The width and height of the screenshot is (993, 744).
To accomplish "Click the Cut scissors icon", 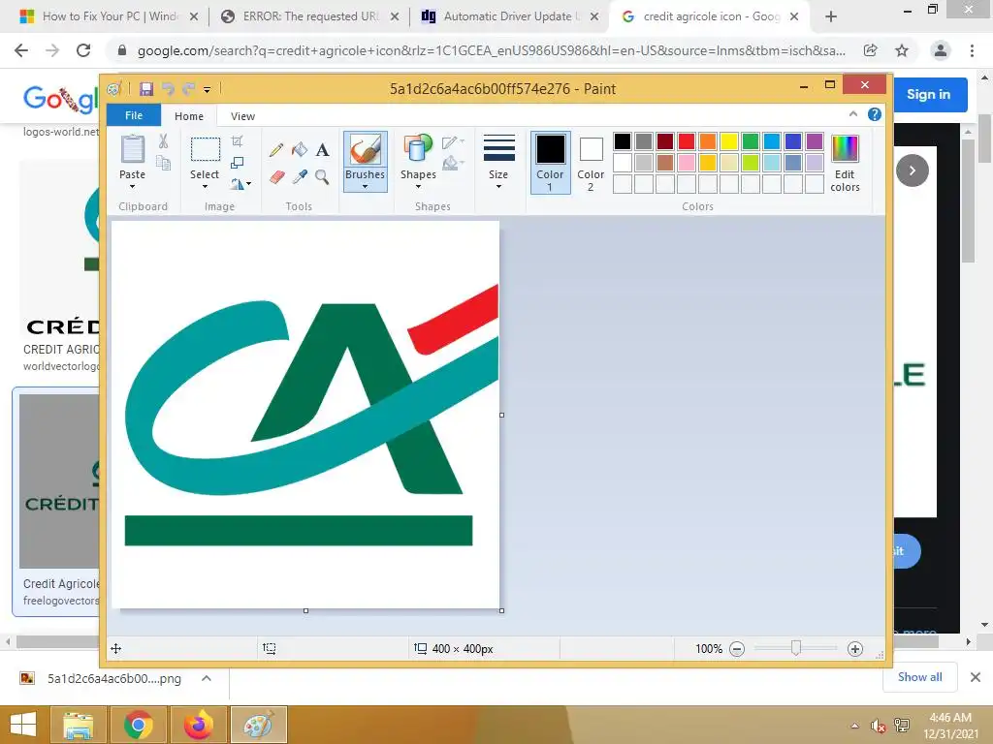I will pyautogui.click(x=163, y=141).
